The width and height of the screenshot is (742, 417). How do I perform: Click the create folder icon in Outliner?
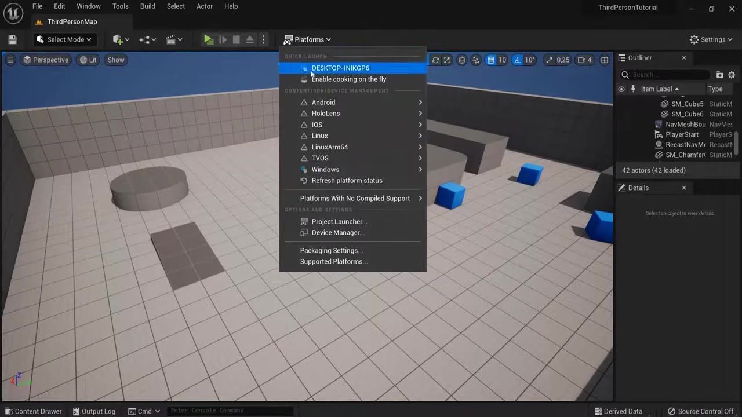(719, 75)
